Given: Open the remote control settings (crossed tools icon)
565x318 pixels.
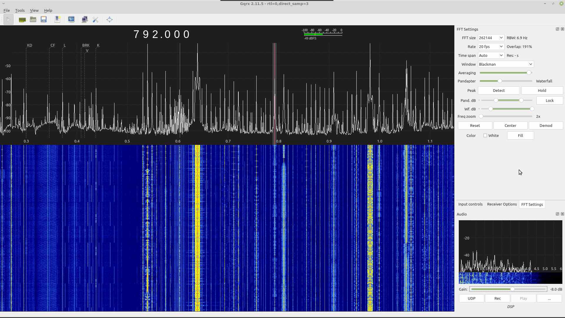Looking at the screenshot, I should click(x=95, y=20).
